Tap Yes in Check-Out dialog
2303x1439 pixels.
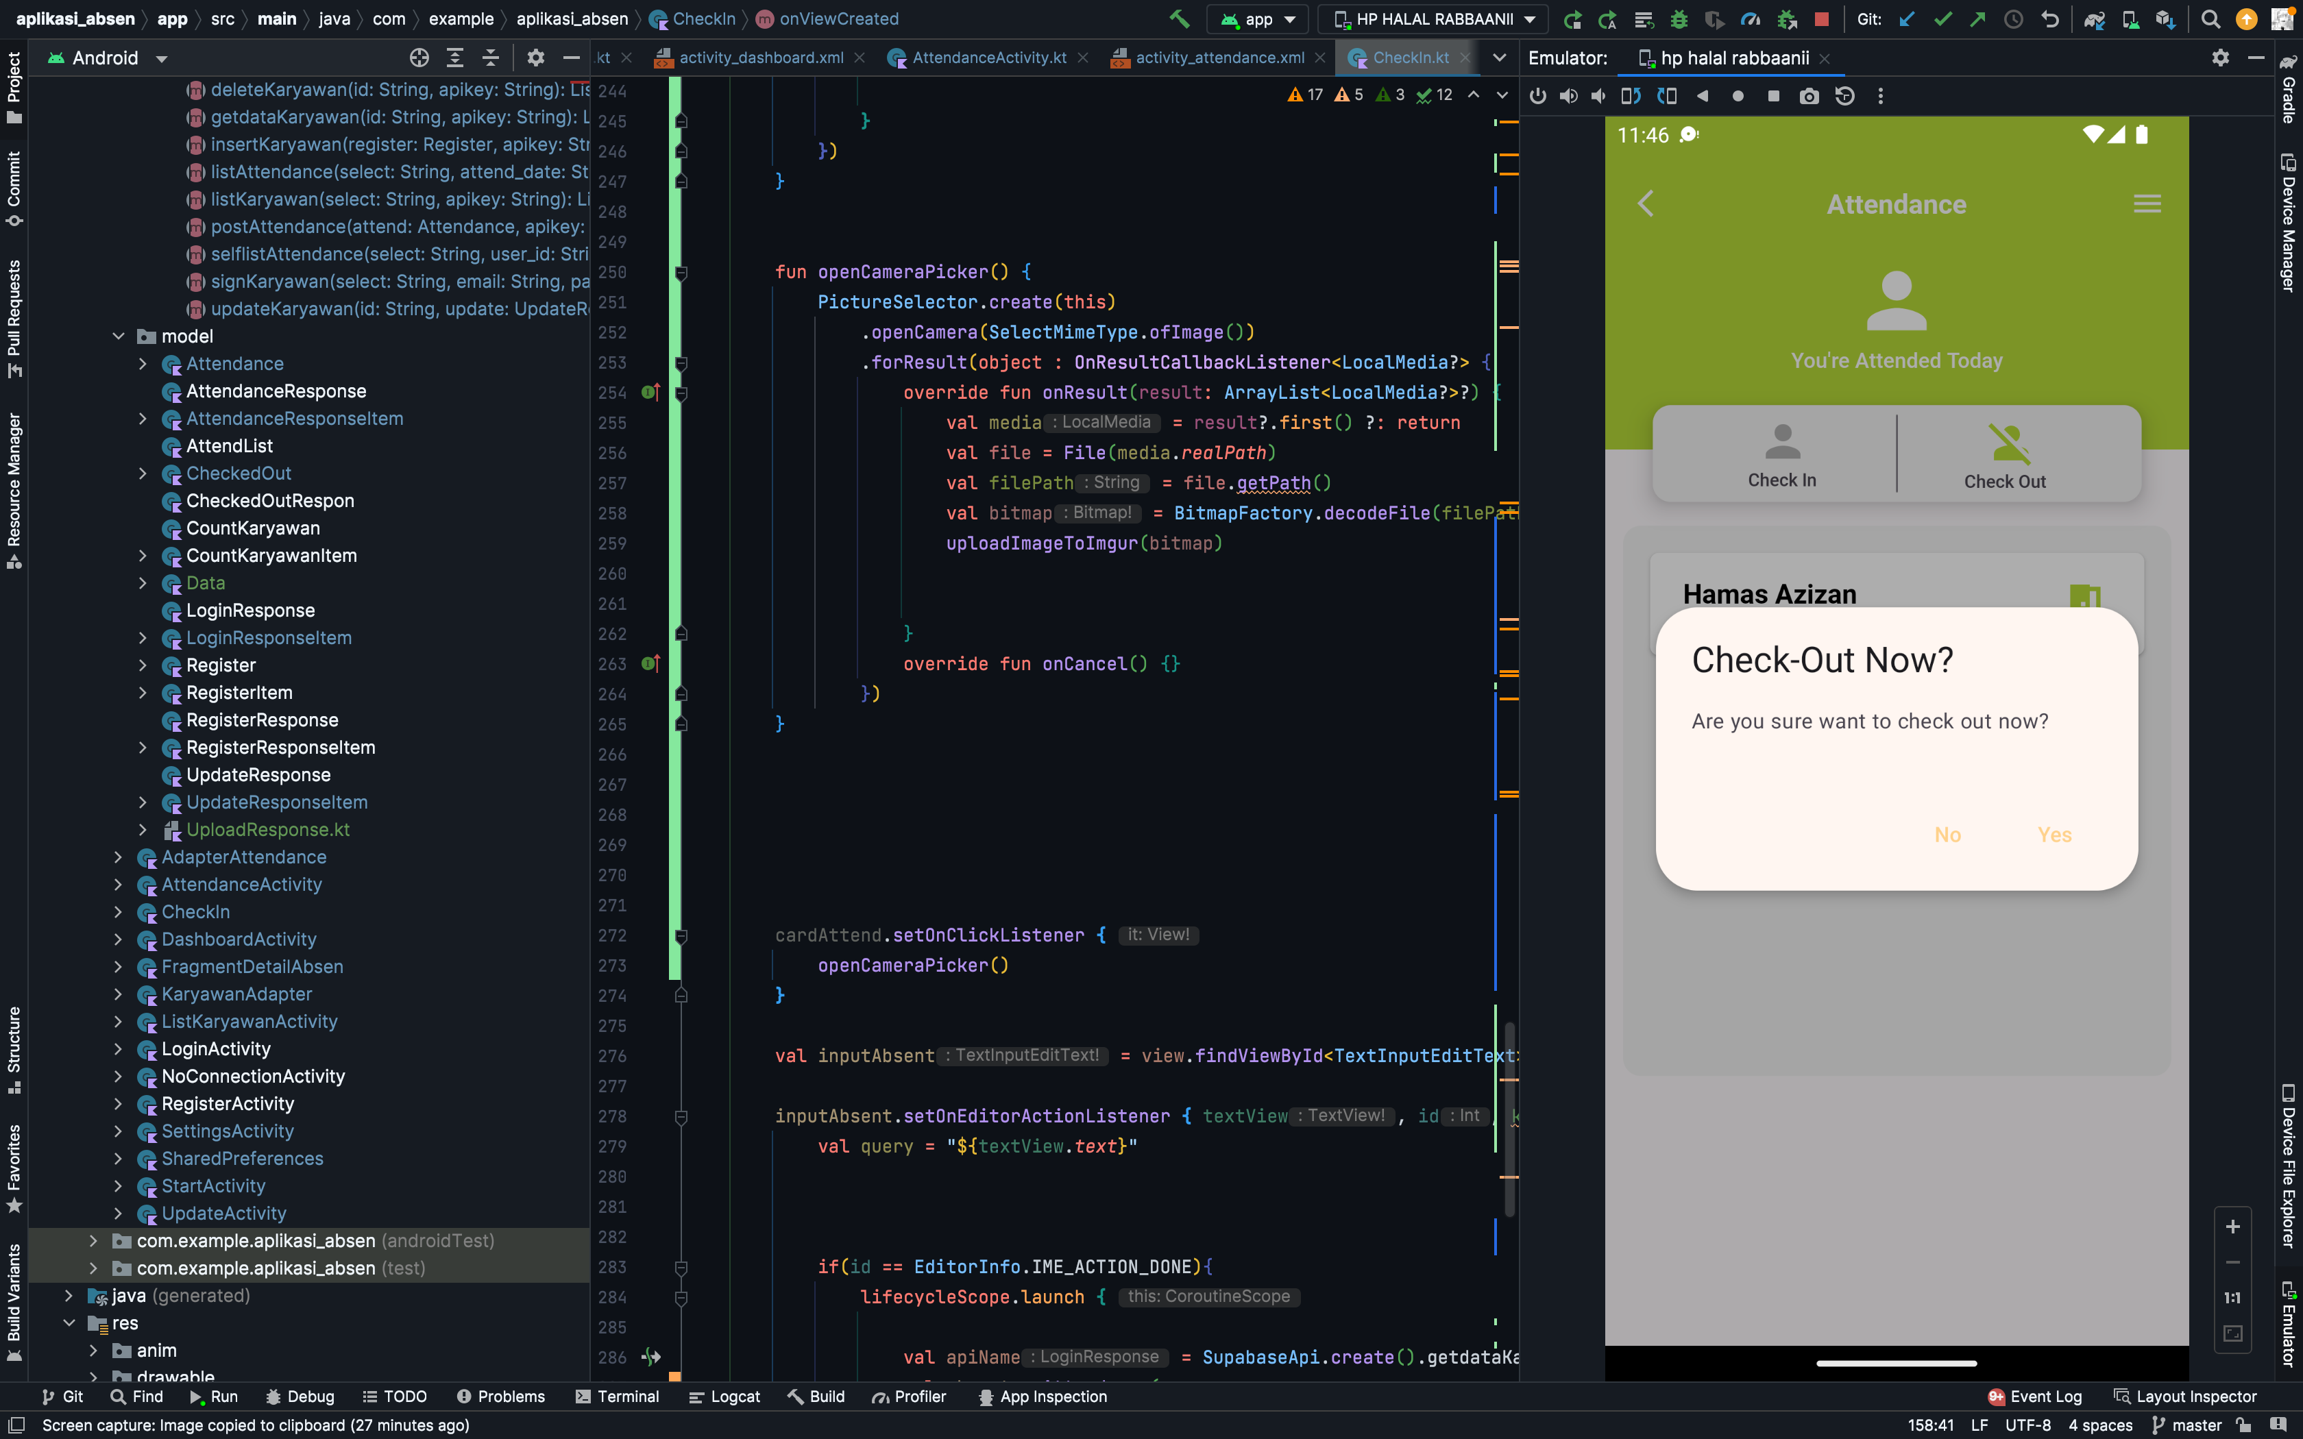pos(2054,835)
